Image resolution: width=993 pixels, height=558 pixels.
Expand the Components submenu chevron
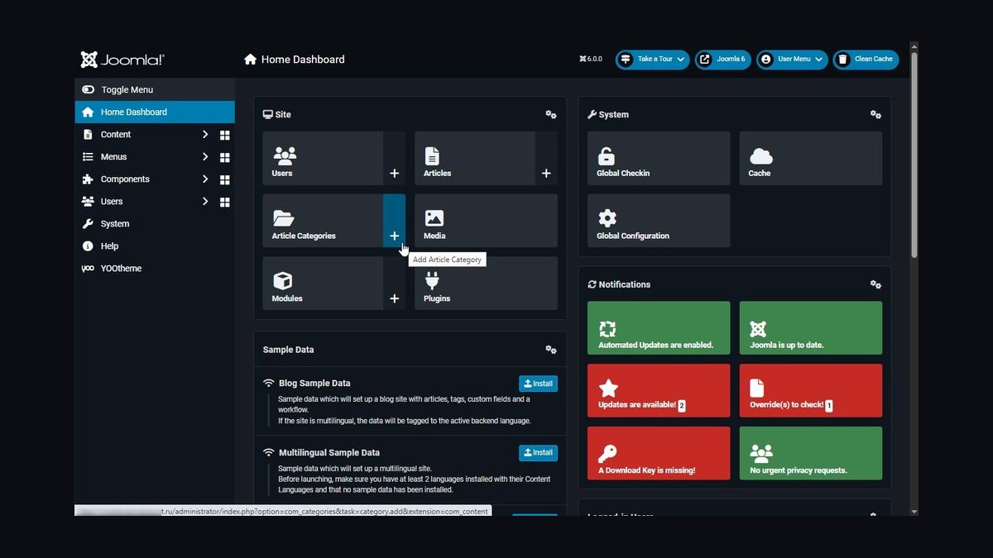pos(205,179)
